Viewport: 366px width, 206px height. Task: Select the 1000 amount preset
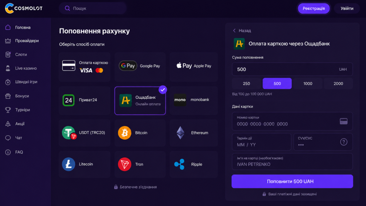pos(308,83)
